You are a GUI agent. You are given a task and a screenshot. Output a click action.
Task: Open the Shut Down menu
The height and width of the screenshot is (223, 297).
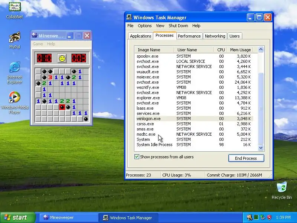[x=178, y=26]
